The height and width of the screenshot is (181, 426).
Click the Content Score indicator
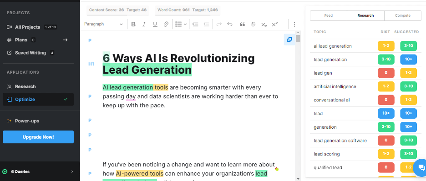[x=117, y=10]
